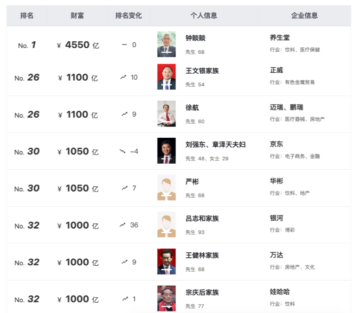Open the 养生堂 company link

pyautogui.click(x=280, y=38)
